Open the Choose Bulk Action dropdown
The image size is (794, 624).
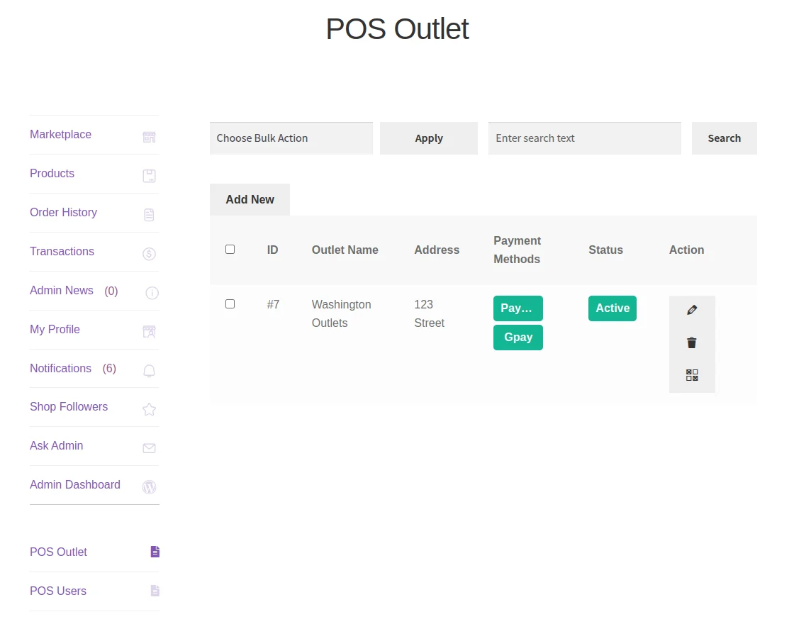[291, 138]
